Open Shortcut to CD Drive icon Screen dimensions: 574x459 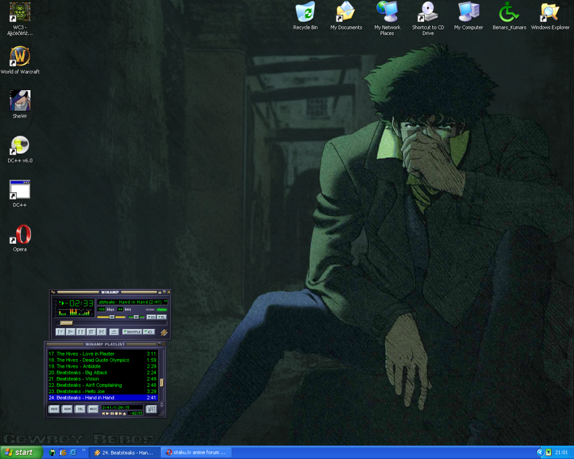click(x=428, y=18)
